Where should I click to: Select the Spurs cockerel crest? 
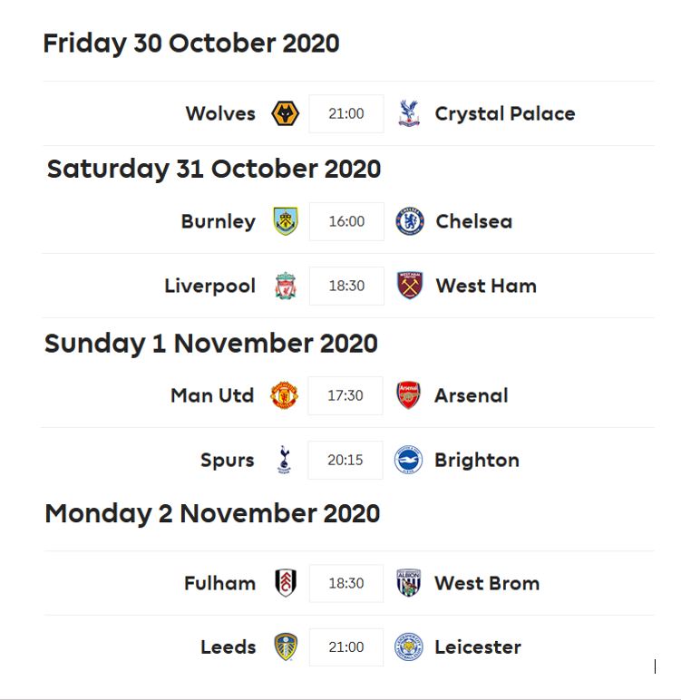(x=284, y=460)
